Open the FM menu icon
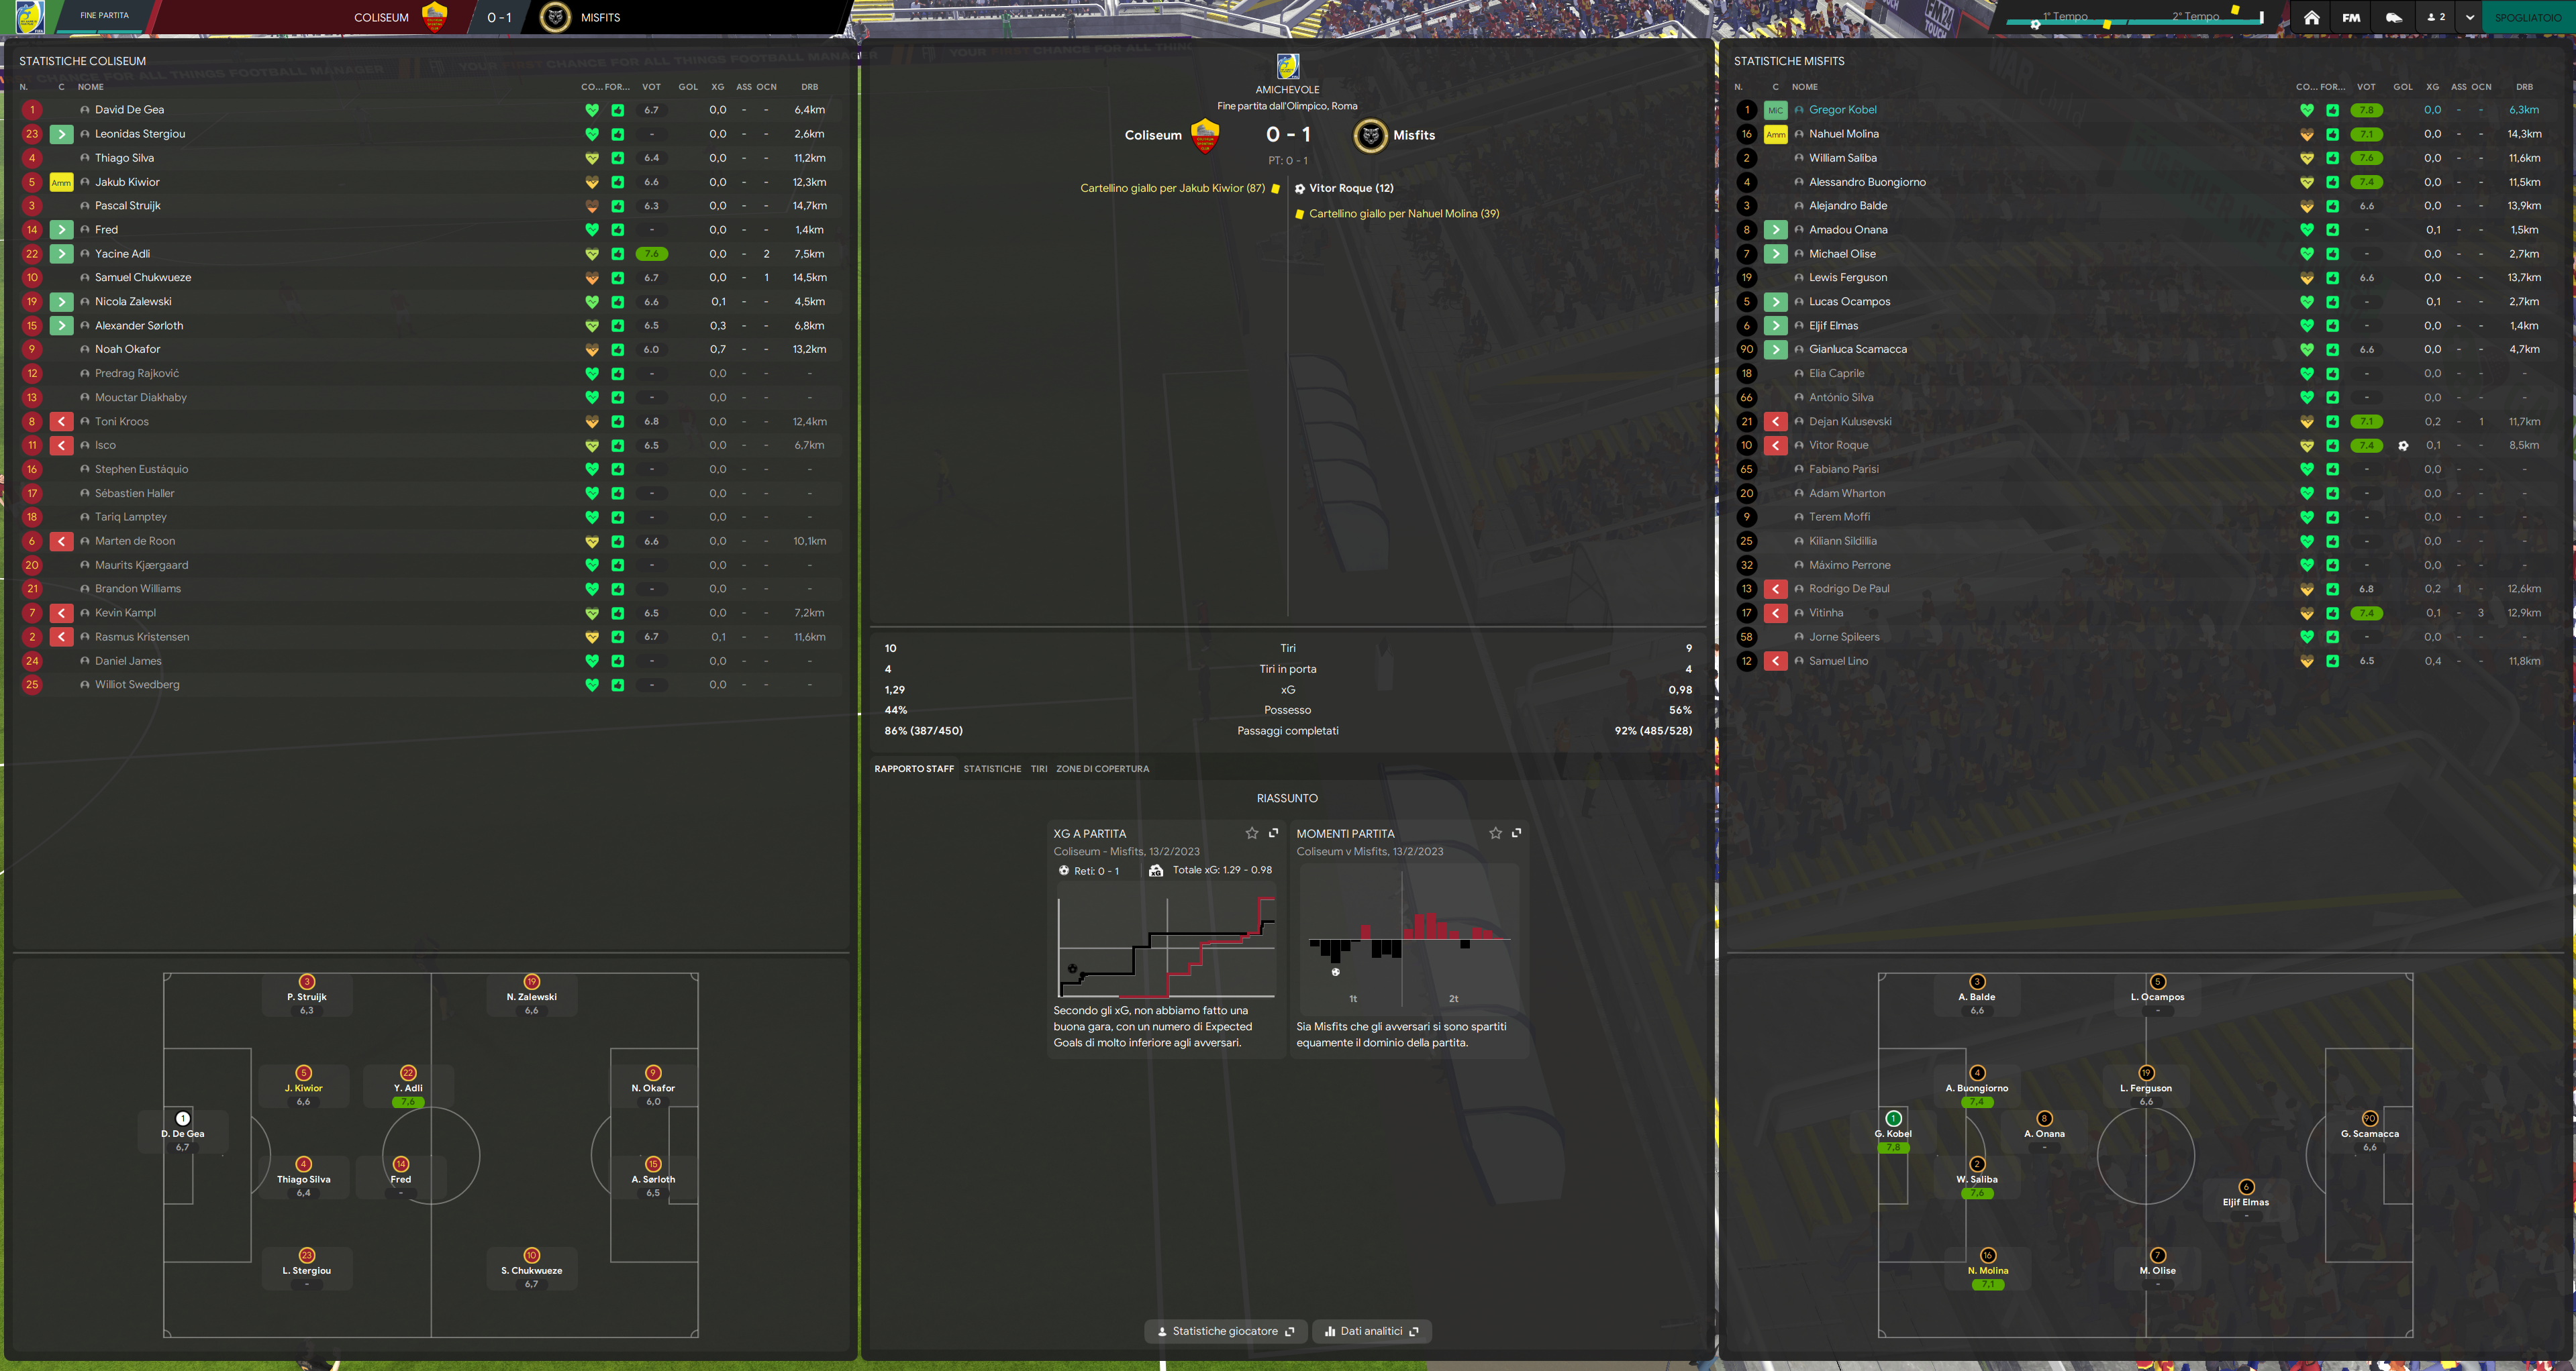The width and height of the screenshot is (2576, 1371). coord(2351,17)
